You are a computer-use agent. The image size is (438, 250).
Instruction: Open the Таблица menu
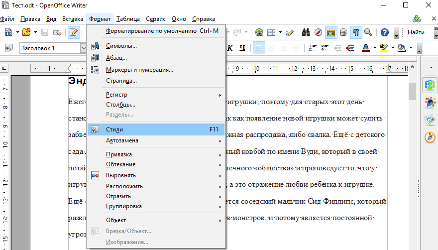pyautogui.click(x=128, y=19)
